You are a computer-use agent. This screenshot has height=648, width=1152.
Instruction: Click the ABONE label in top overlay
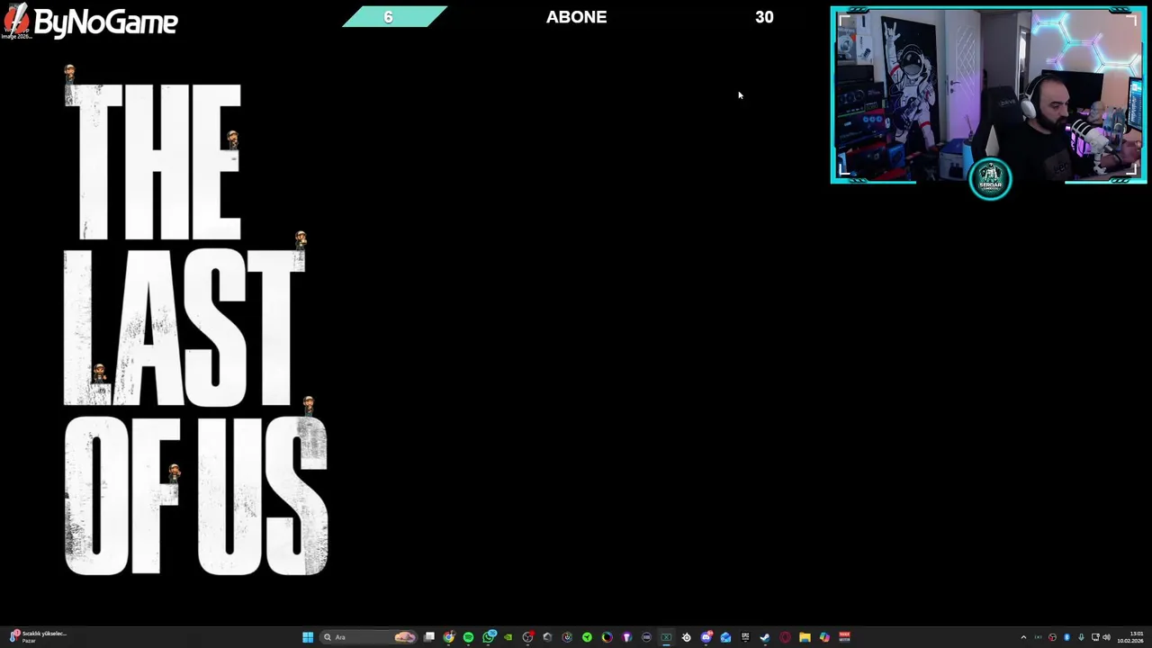(576, 17)
